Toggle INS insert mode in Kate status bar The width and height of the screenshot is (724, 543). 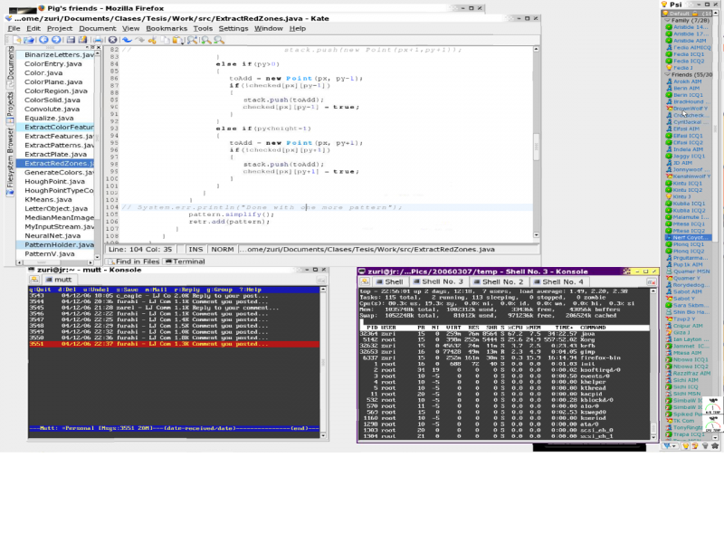pos(195,249)
